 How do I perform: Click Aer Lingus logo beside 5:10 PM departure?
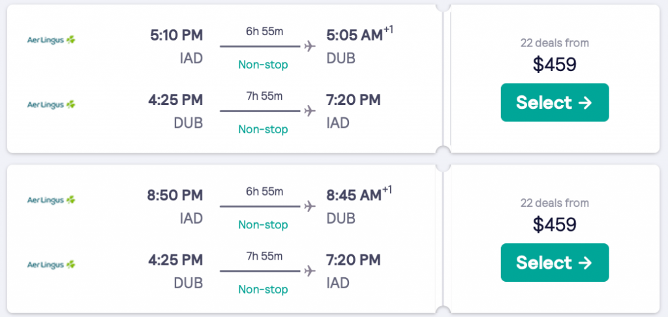click(x=51, y=39)
